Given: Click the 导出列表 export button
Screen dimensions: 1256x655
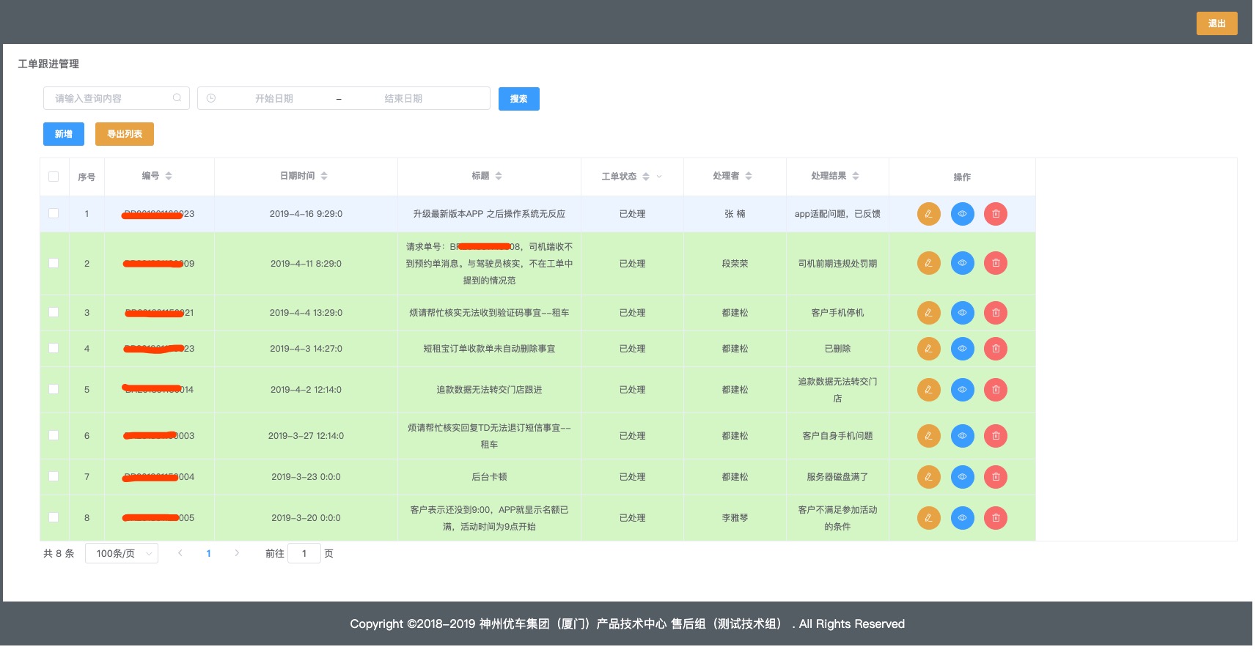Looking at the screenshot, I should click(x=125, y=134).
